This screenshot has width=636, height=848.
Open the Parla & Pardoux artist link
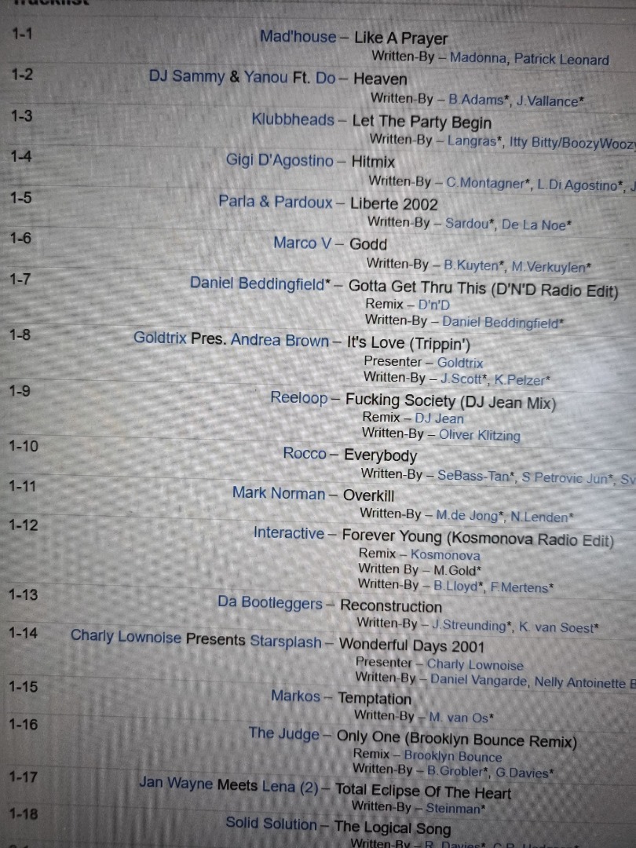pyautogui.click(x=276, y=202)
